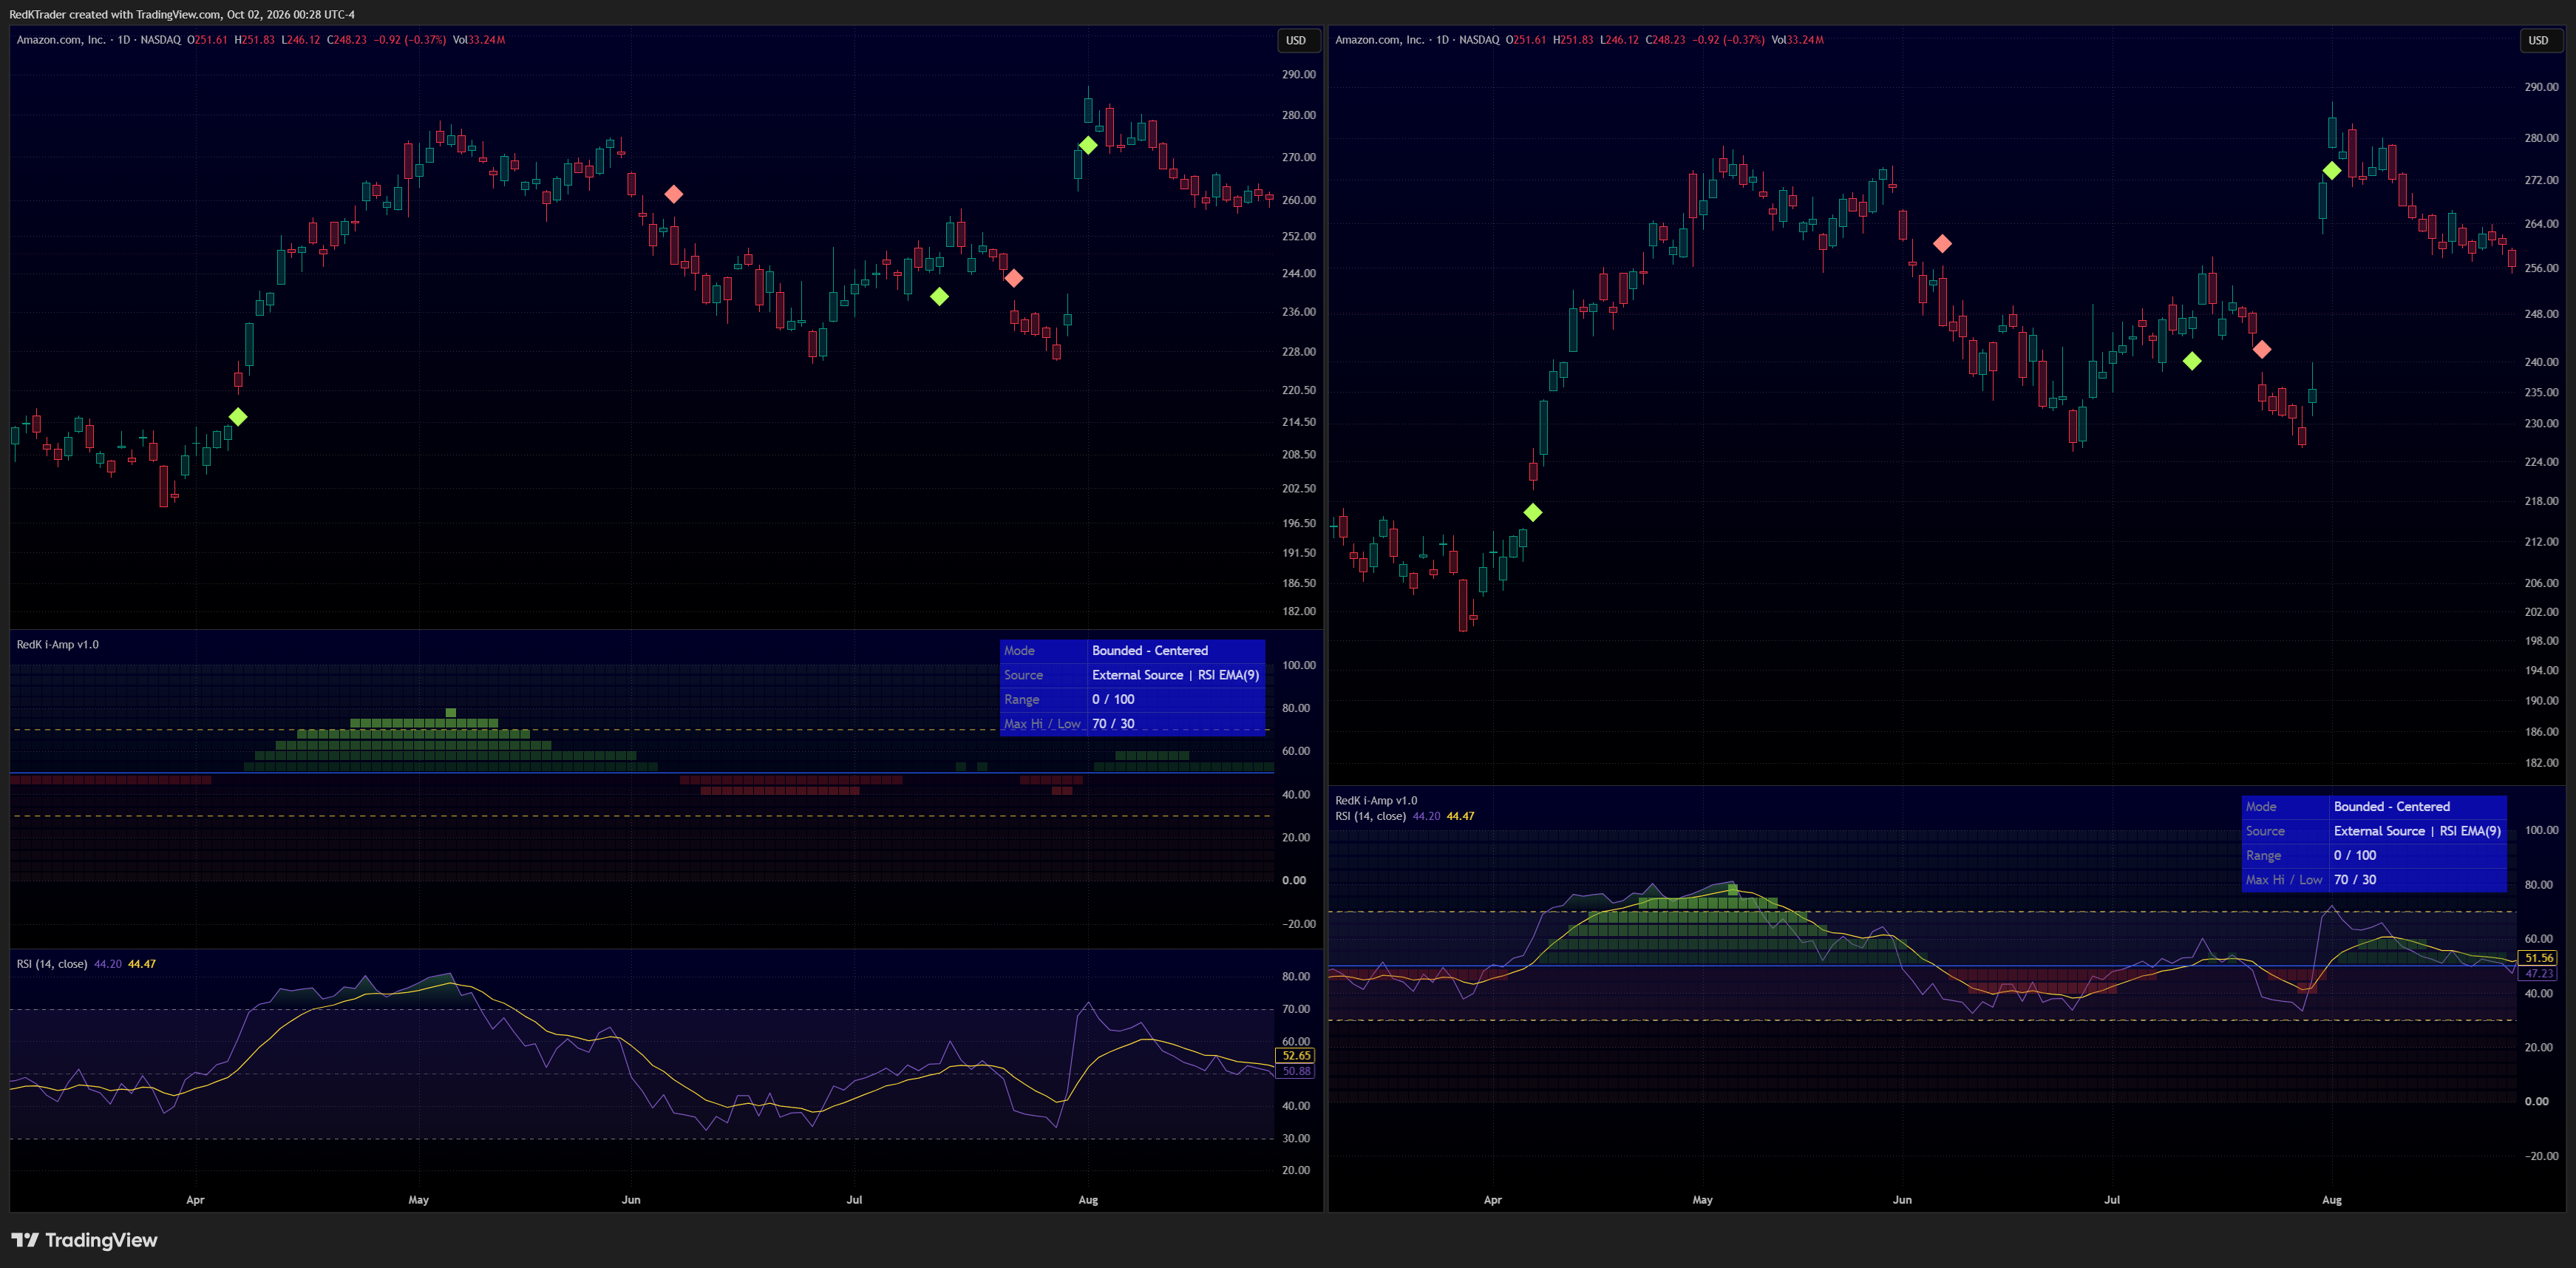Click the 'Jun' label on left chart time axis

tap(631, 1200)
